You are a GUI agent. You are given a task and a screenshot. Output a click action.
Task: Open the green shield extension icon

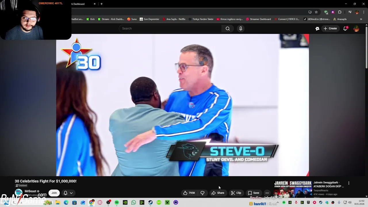click(326, 12)
